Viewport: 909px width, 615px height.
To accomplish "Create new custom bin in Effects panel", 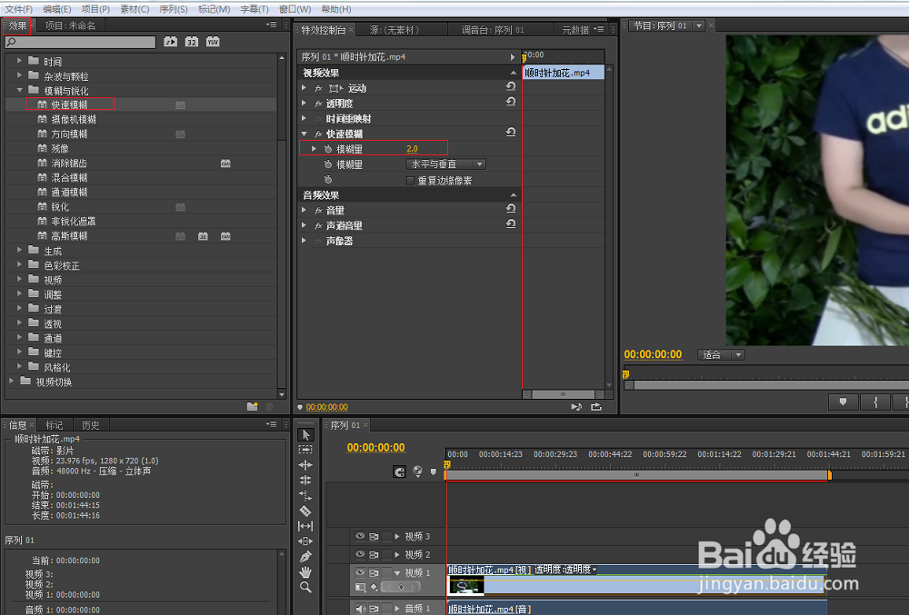I will pyautogui.click(x=252, y=407).
